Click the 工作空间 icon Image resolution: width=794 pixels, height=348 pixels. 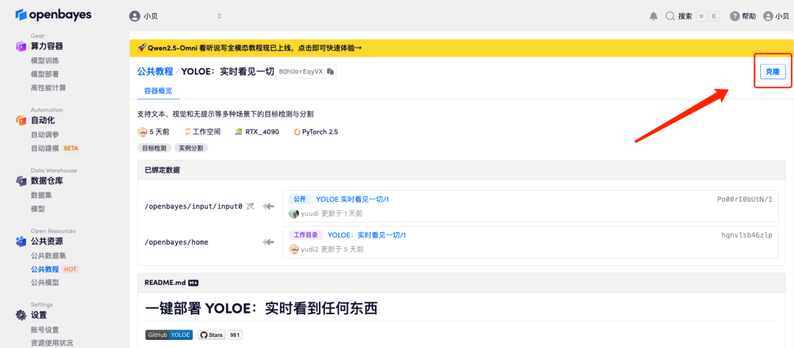[x=188, y=131]
